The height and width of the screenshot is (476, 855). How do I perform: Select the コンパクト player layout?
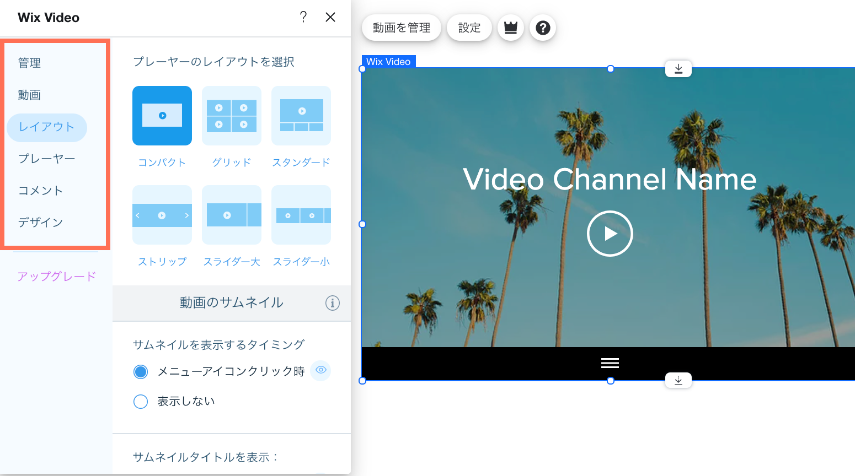162,116
